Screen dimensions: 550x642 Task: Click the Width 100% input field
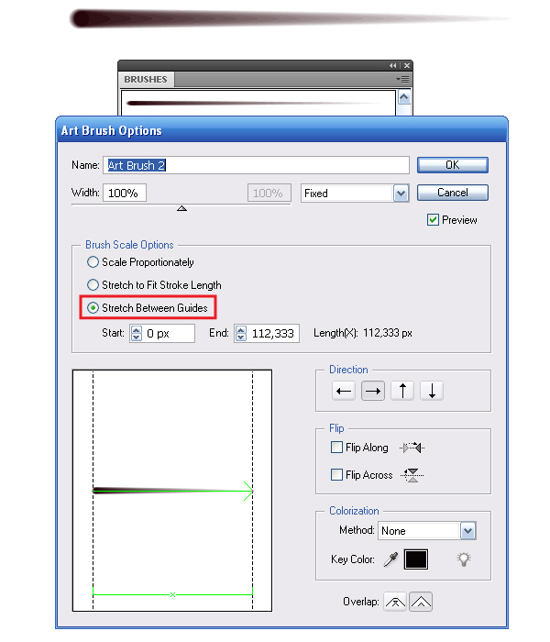click(125, 193)
